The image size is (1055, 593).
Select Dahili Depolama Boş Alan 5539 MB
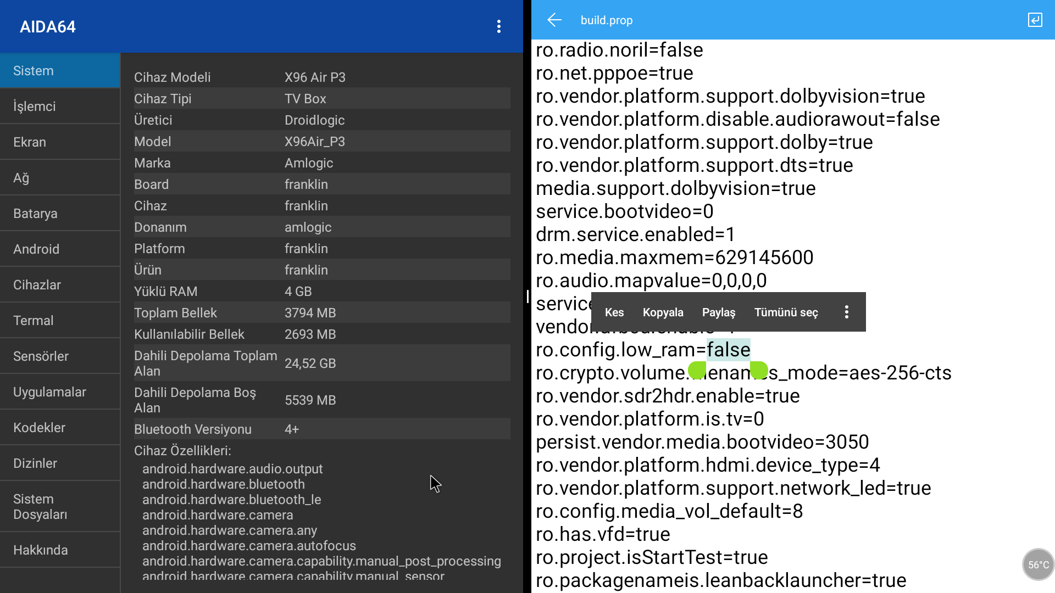310,400
